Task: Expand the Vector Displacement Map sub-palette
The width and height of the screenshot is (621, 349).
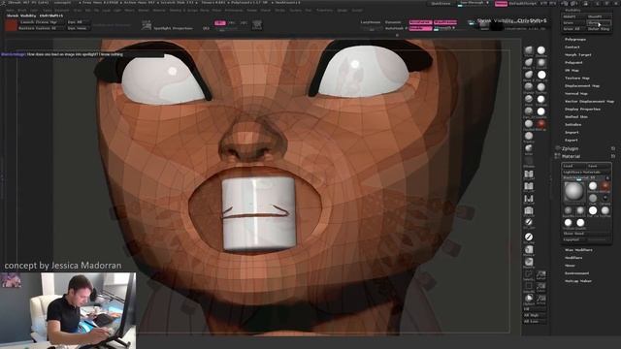Action: point(589,101)
